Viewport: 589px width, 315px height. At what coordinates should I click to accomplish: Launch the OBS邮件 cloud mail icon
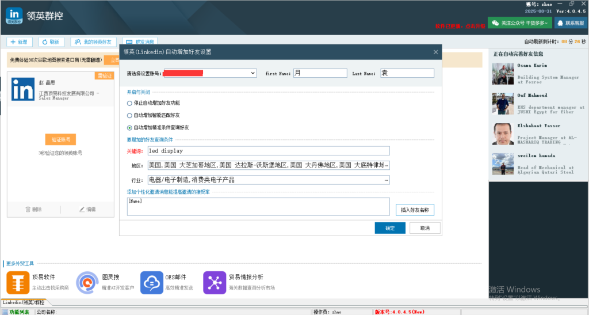coord(152,282)
